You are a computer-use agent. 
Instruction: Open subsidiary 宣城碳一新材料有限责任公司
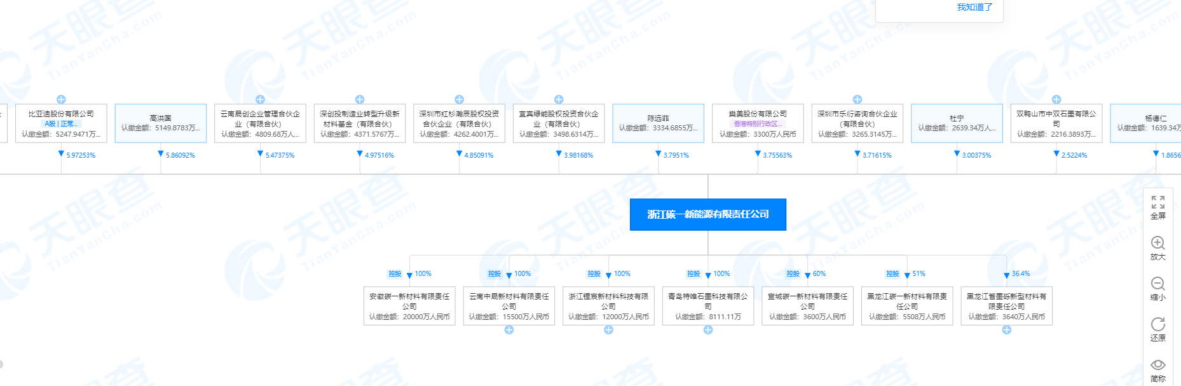[808, 306]
